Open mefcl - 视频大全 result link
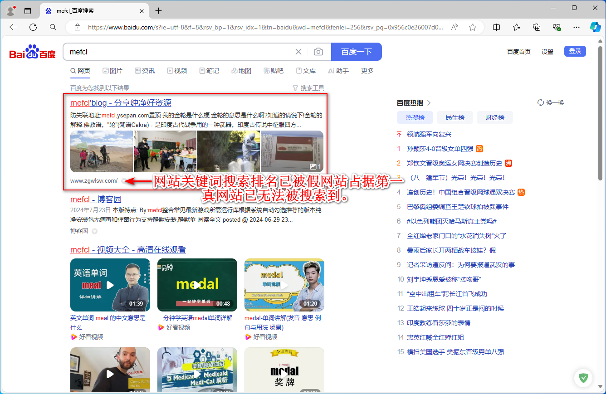 [x=128, y=250]
